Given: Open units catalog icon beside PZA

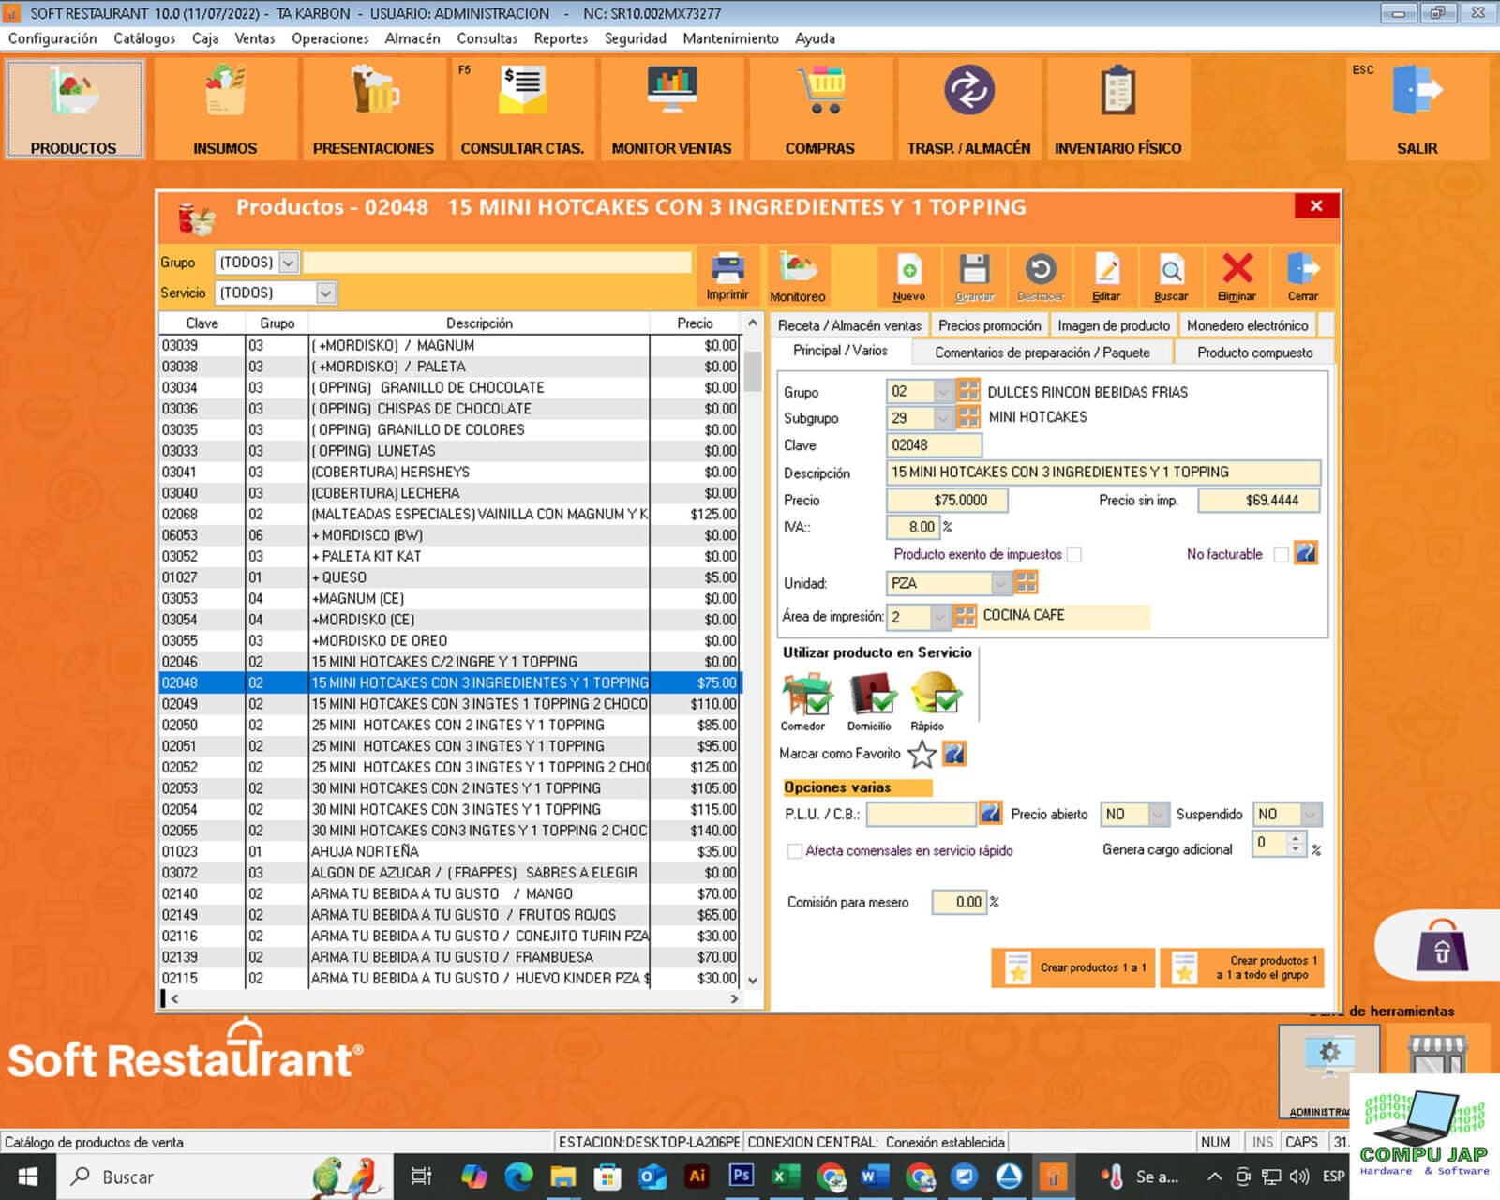Looking at the screenshot, I should 1026,583.
